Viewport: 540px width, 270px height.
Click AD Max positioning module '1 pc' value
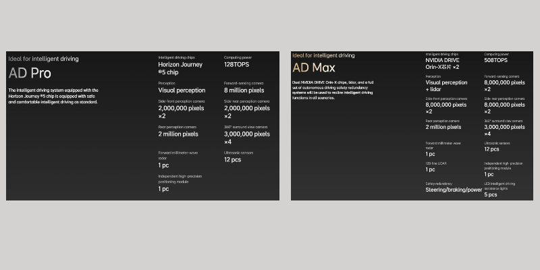489,174
